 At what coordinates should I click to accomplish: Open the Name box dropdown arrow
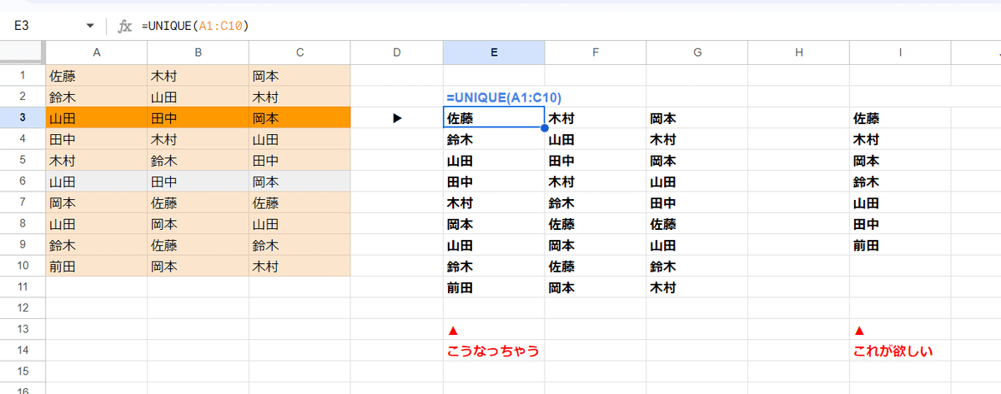90,26
